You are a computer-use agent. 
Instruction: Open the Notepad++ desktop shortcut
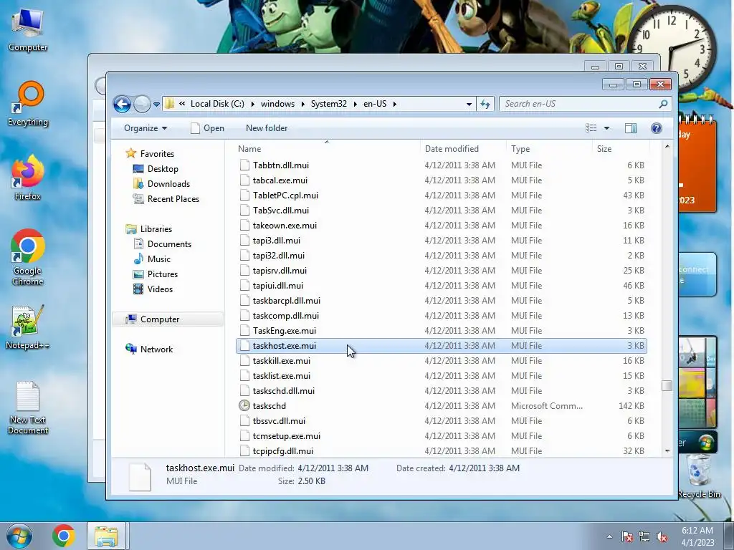[27, 327]
